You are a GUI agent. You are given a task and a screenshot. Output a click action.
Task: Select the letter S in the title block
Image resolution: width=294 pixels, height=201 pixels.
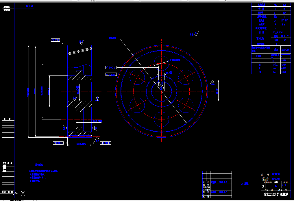pyautogui.click(x=263, y=186)
